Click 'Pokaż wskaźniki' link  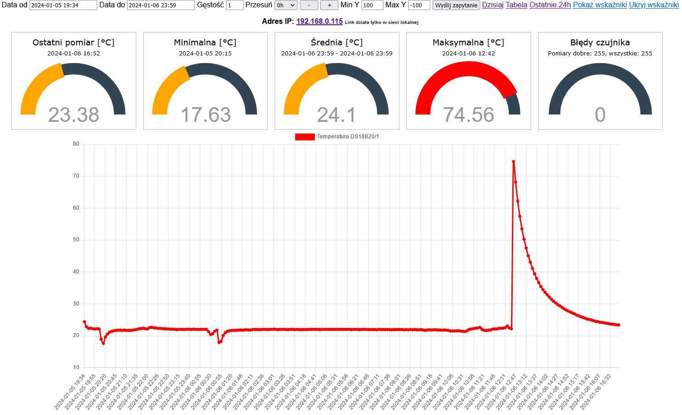[x=600, y=5]
